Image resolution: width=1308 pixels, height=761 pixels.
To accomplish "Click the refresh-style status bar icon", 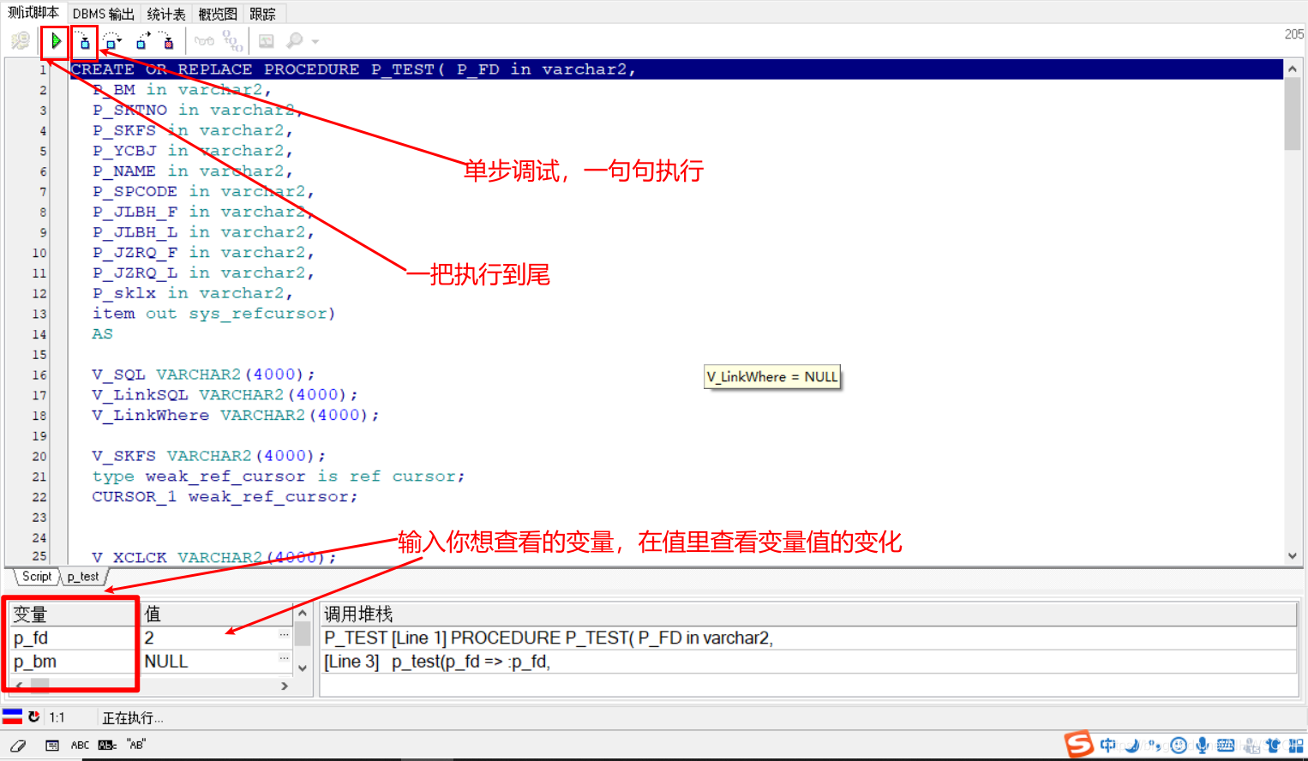I will pyautogui.click(x=34, y=716).
